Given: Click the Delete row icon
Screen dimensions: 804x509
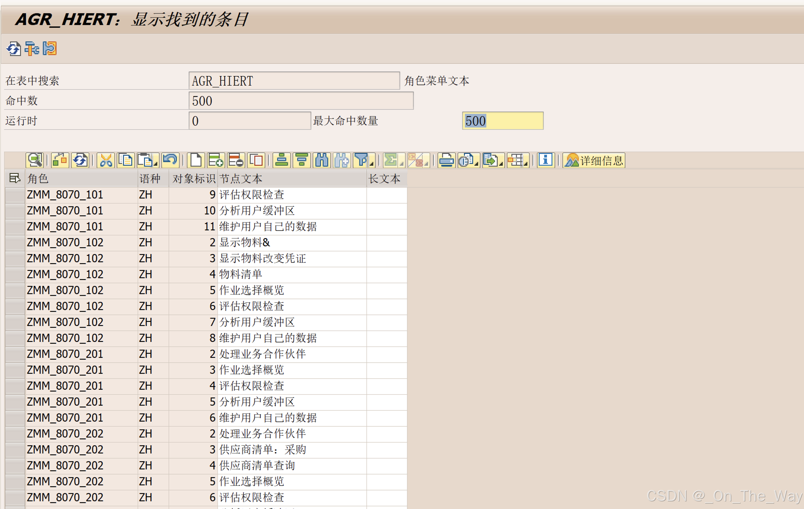Looking at the screenshot, I should pos(236,160).
